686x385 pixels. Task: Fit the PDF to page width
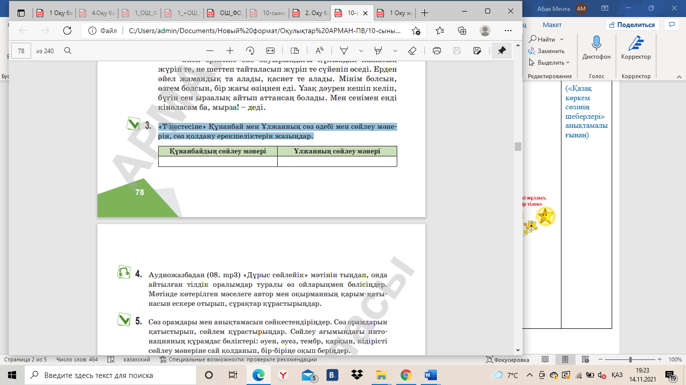click(270, 51)
